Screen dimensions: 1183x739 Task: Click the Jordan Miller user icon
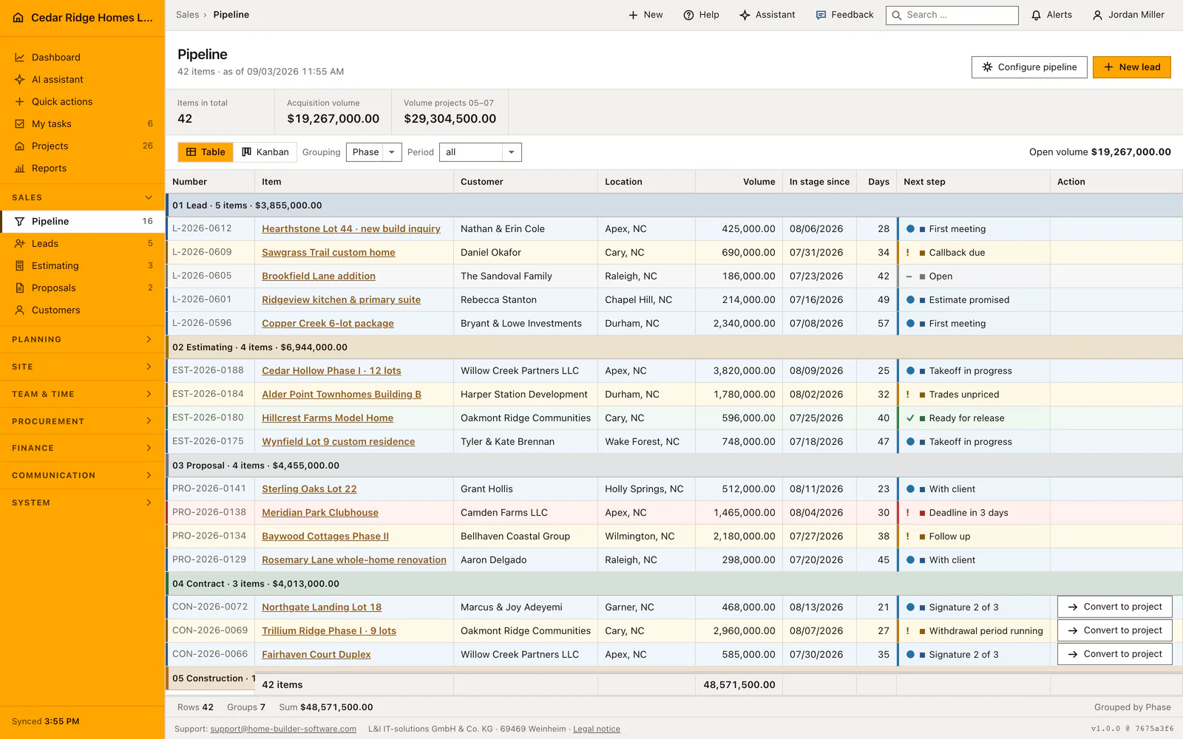[1098, 15]
